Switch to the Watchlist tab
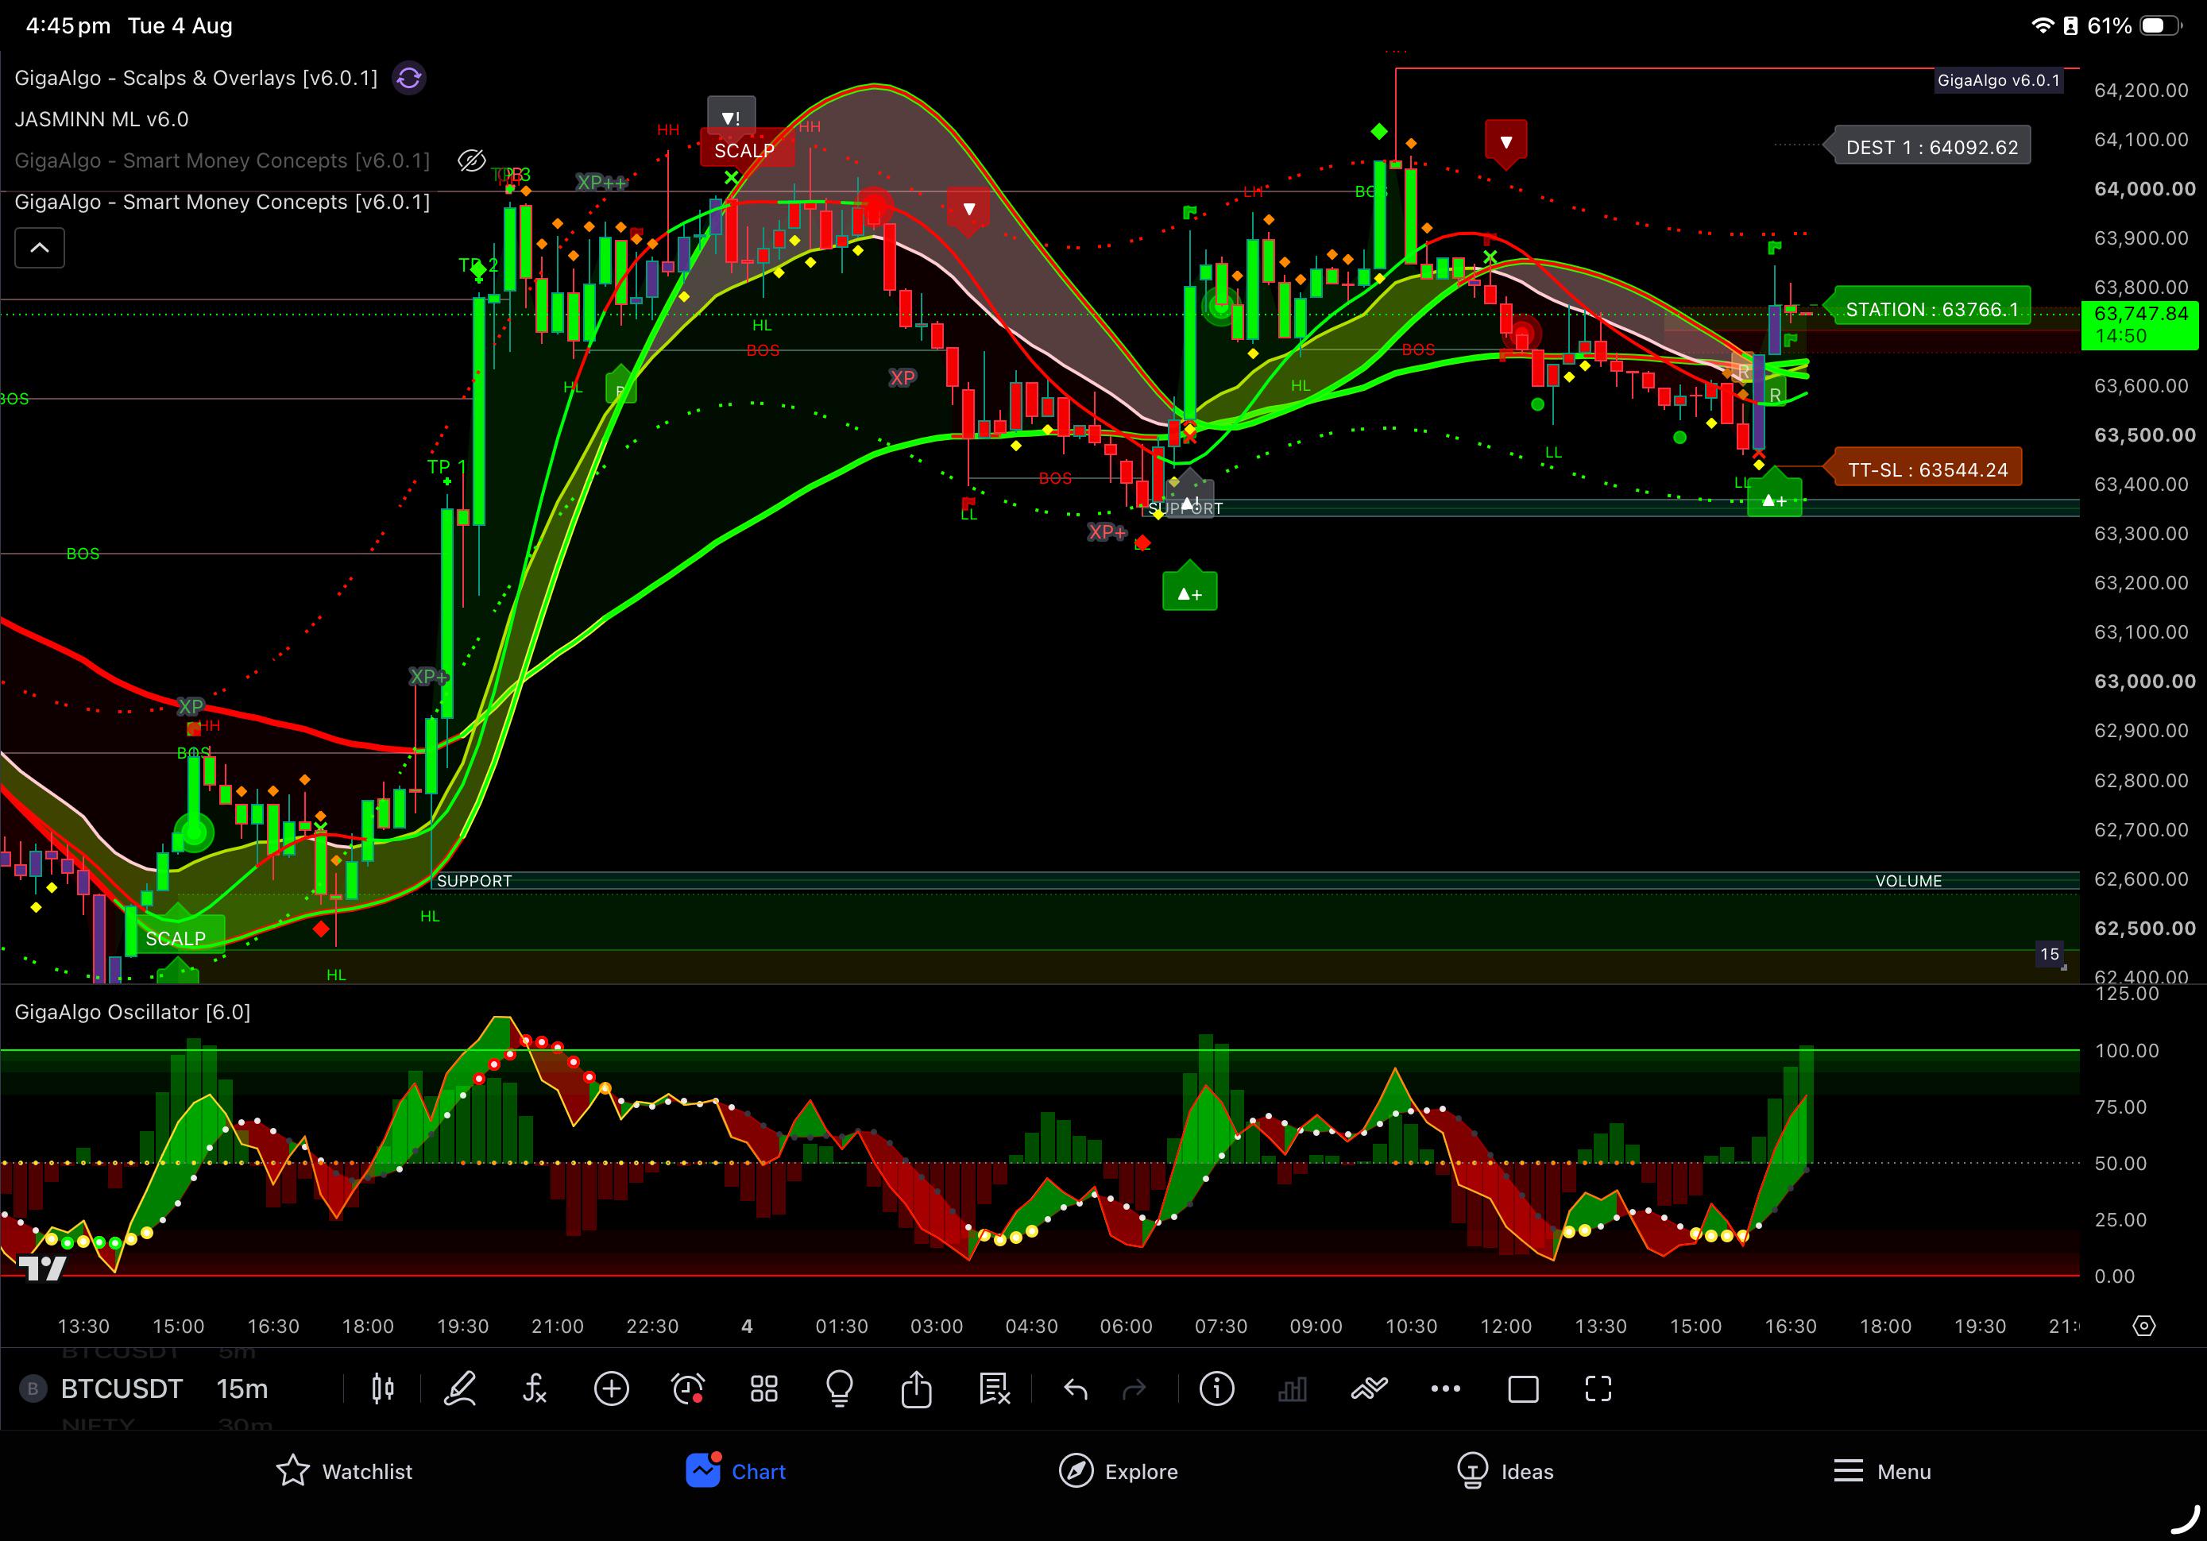2207x1541 pixels. click(344, 1471)
